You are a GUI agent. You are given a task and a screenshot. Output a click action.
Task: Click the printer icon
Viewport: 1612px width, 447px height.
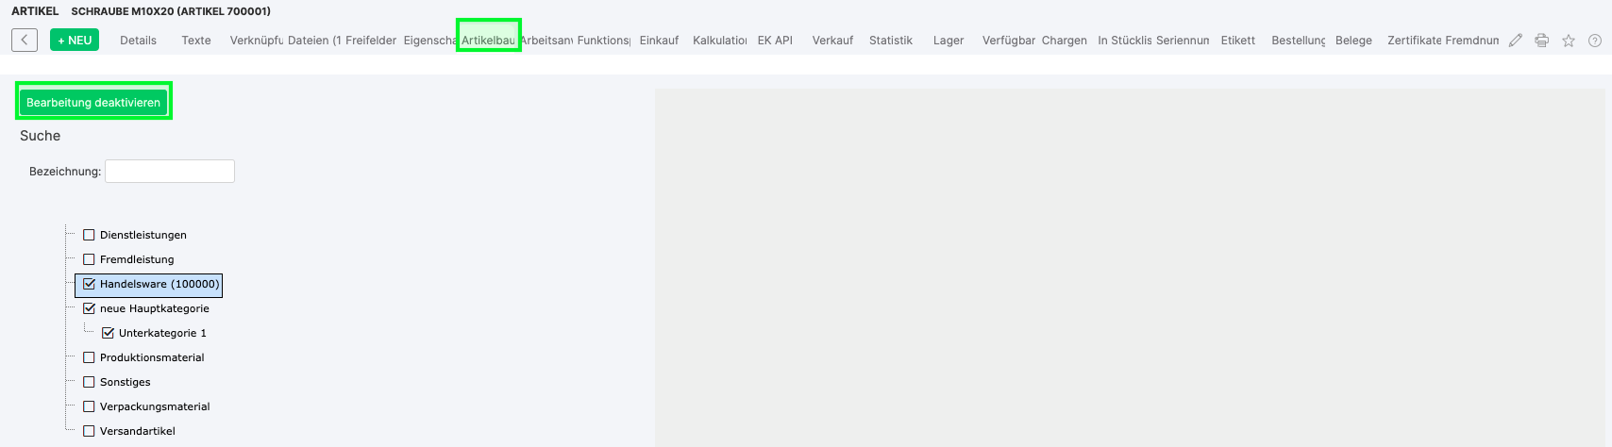click(1541, 41)
